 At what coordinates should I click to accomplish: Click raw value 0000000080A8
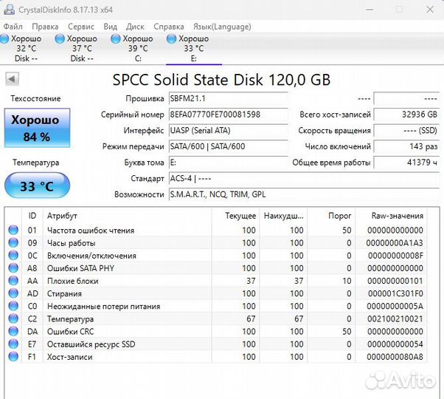click(395, 357)
